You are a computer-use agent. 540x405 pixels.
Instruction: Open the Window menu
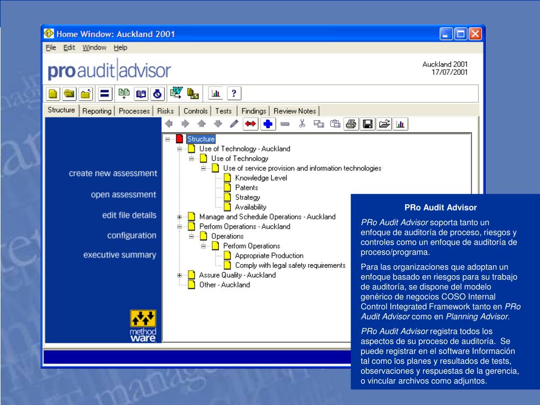(x=94, y=47)
